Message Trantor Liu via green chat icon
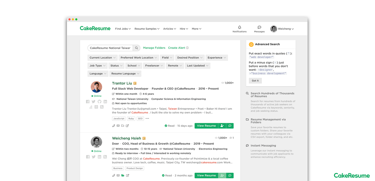Image resolution: width=375 pixels, height=181 pixels. 230,126
